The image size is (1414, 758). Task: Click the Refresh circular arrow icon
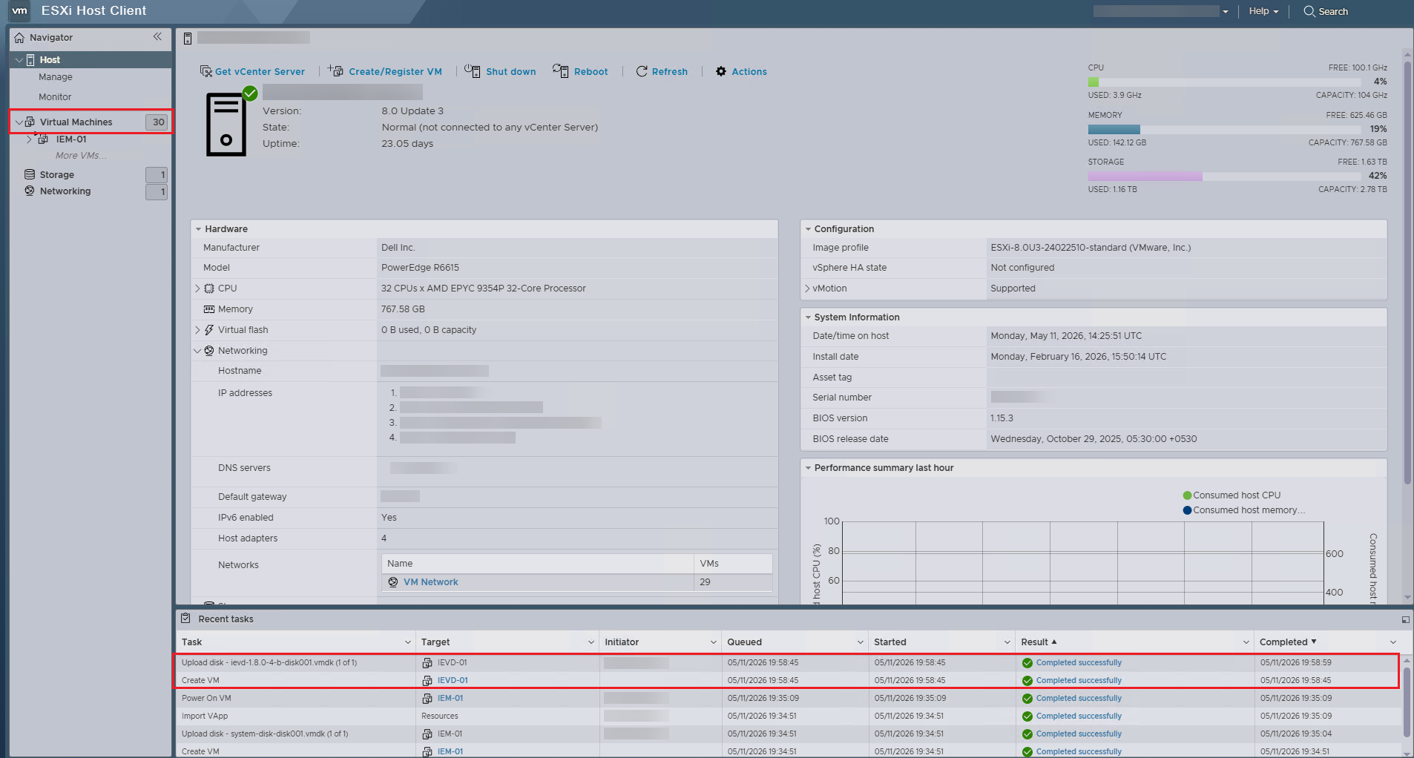pos(642,71)
